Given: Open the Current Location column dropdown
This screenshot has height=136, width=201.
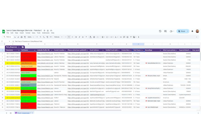Looking at the screenshot, I should (65, 50).
